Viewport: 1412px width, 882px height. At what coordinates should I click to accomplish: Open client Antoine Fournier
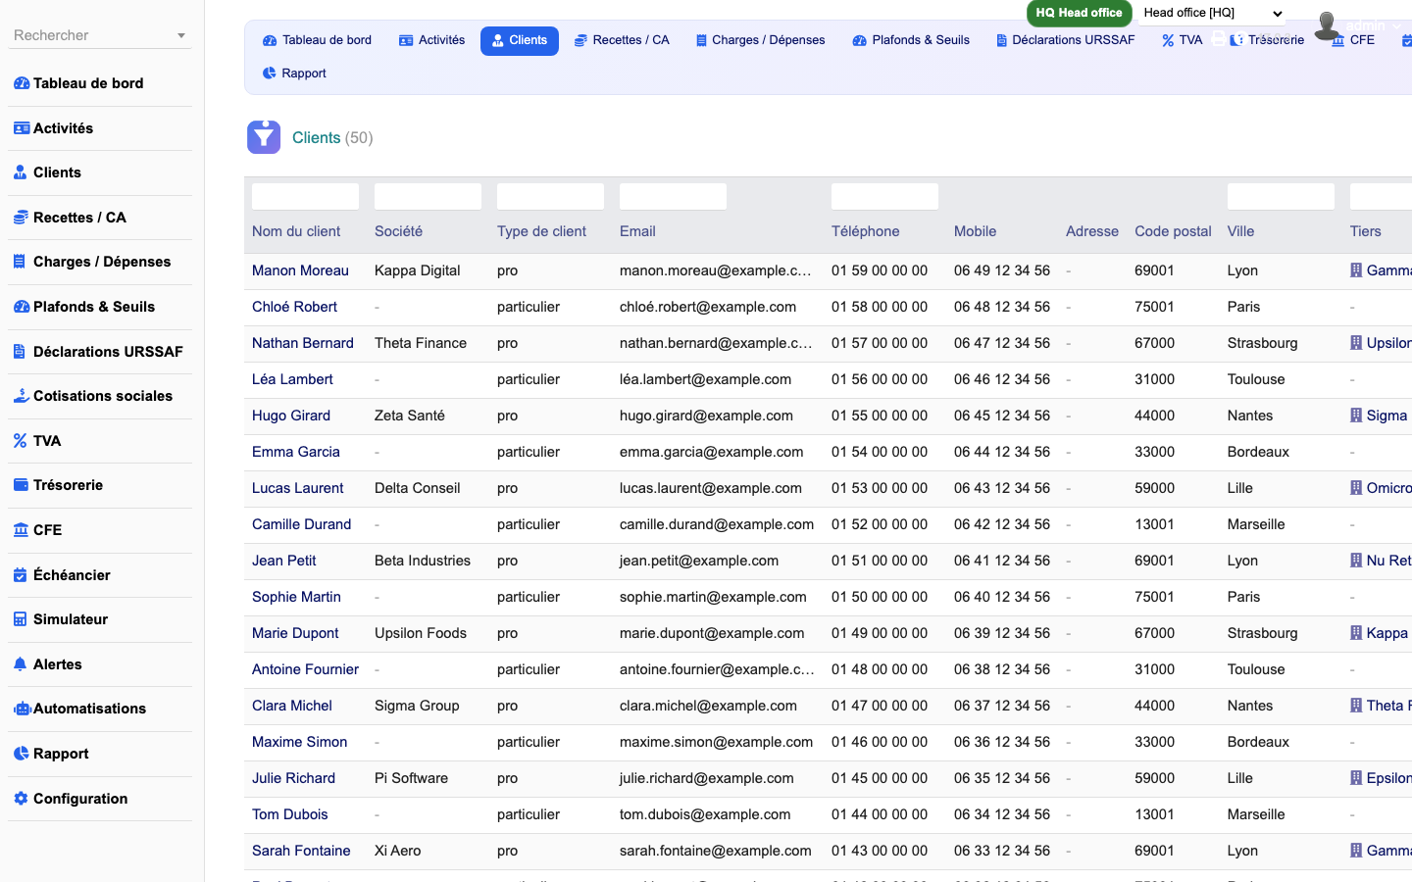[x=305, y=669]
